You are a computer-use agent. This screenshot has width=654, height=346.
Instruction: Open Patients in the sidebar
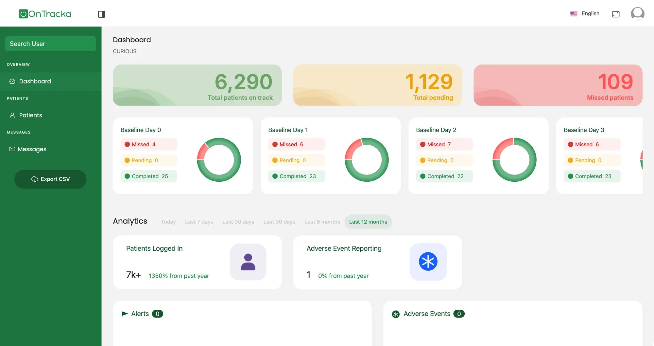click(51, 115)
